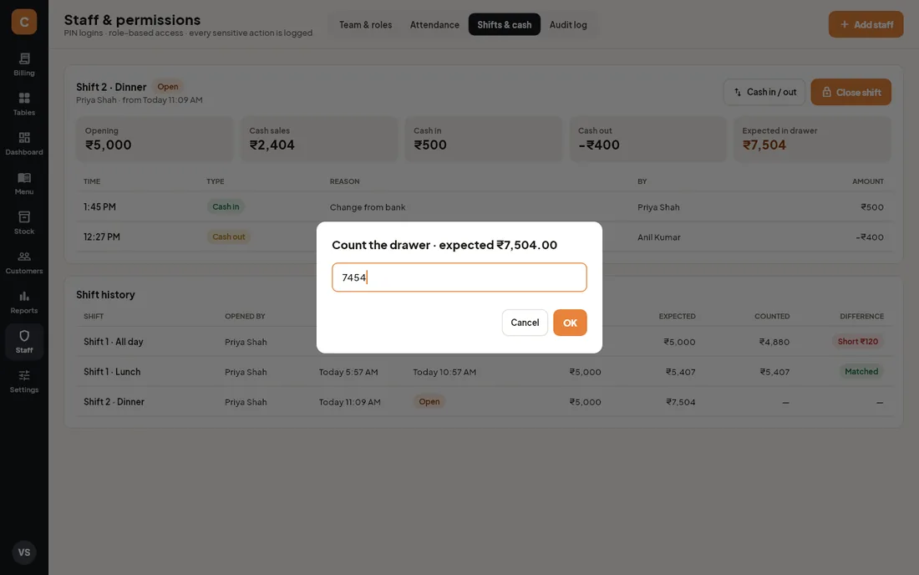Open Stock from the sidebar

pyautogui.click(x=24, y=223)
